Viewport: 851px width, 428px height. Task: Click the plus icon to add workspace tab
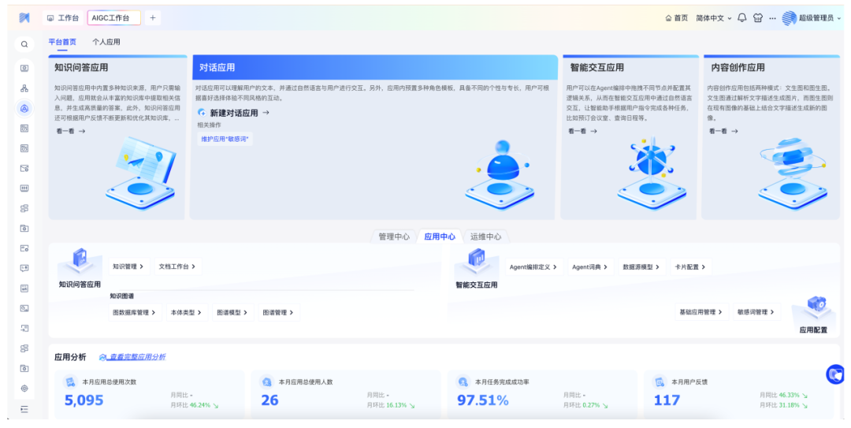[152, 17]
